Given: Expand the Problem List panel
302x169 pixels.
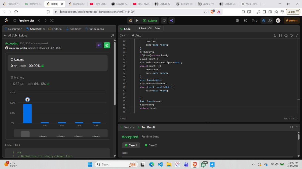Looking at the screenshot, I should (x=23, y=21).
